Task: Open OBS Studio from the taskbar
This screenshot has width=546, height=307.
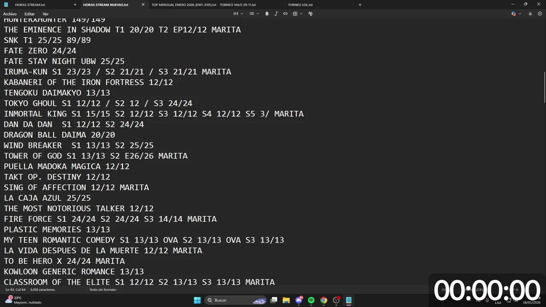Action: click(336, 300)
